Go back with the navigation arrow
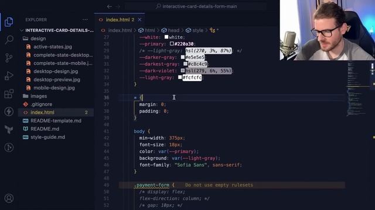Viewport: 375px width, 210px height. click(x=110, y=6)
